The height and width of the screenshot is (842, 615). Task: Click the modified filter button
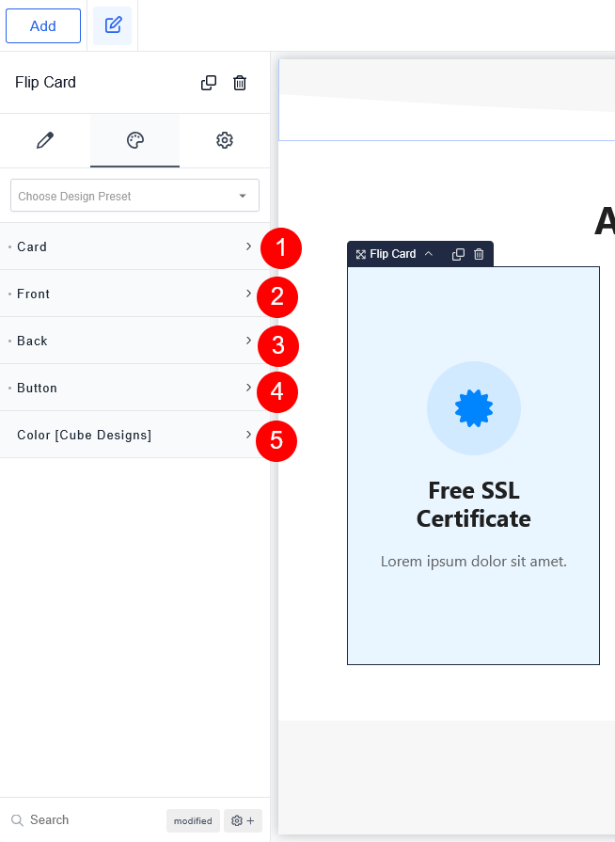193,820
